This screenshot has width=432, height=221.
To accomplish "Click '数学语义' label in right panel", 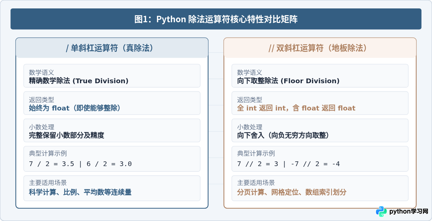I will [250, 72].
